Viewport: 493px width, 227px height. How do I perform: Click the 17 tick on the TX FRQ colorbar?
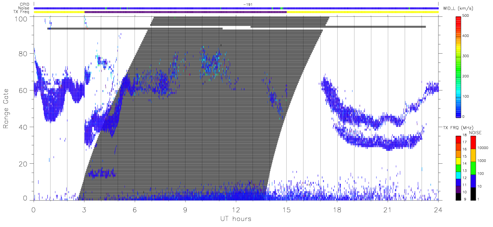point(464,142)
